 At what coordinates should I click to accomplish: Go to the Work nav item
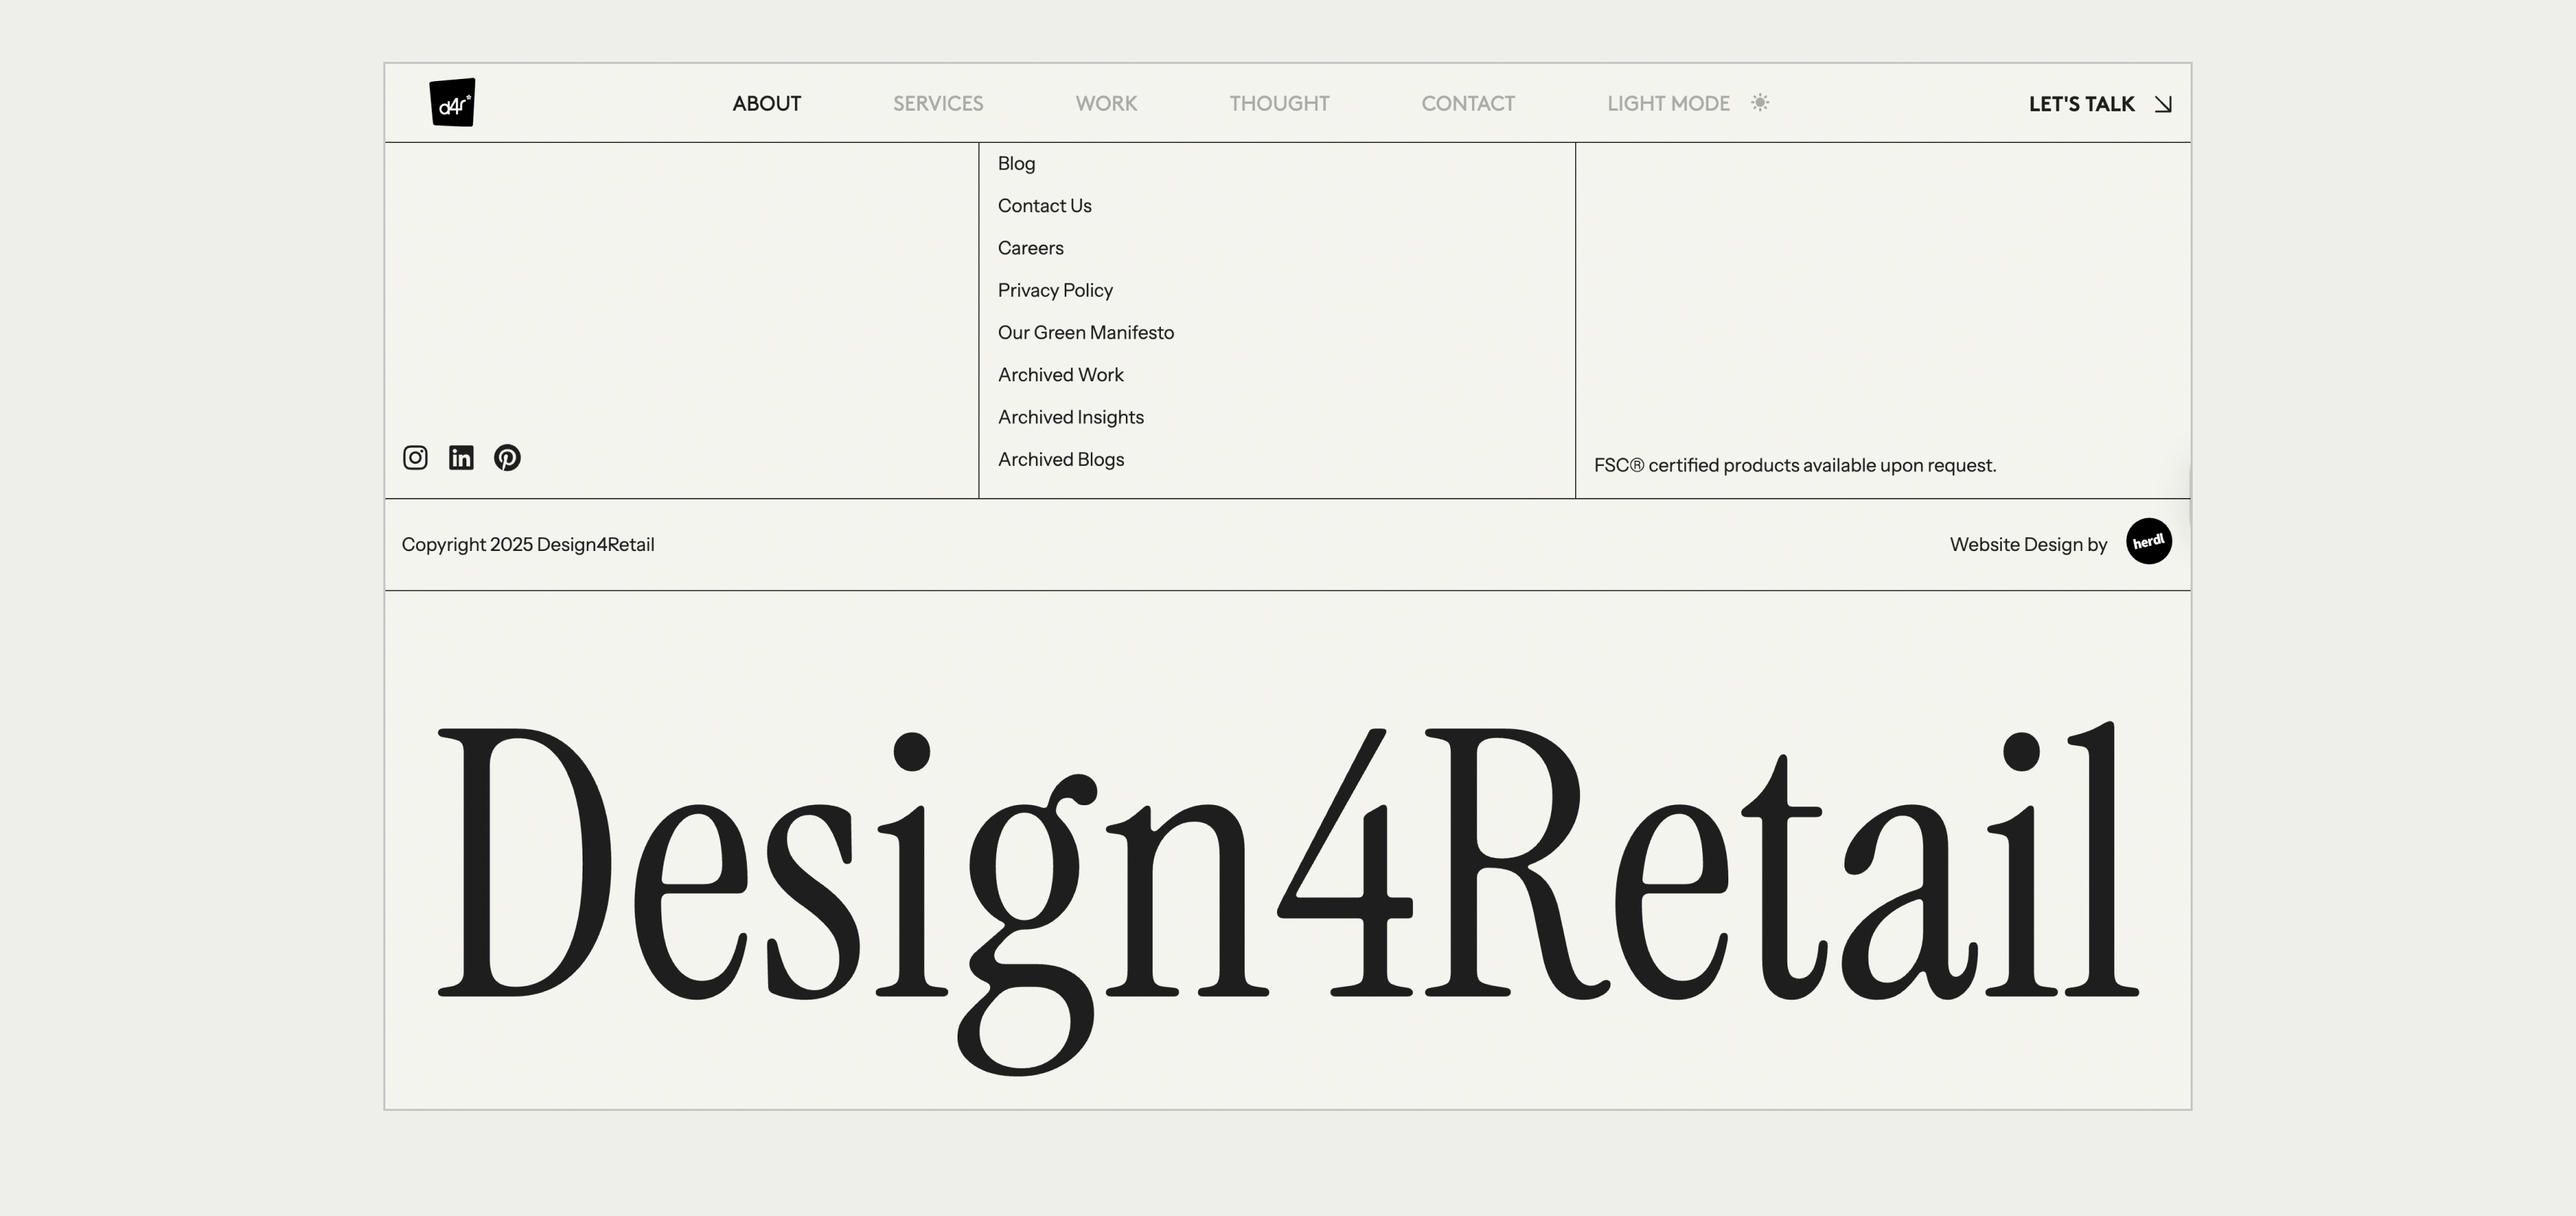1106,104
